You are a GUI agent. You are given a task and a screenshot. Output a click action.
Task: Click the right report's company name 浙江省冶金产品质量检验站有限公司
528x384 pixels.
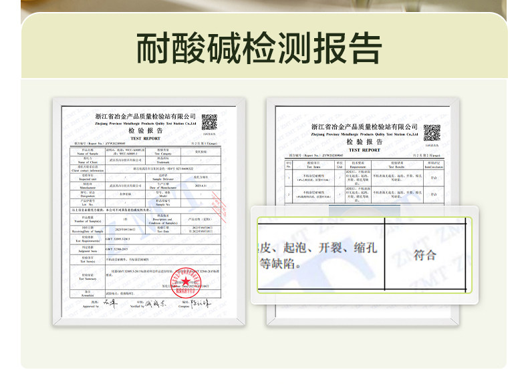coord(364,127)
